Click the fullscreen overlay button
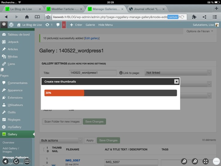221x166 pixels. 206,161
